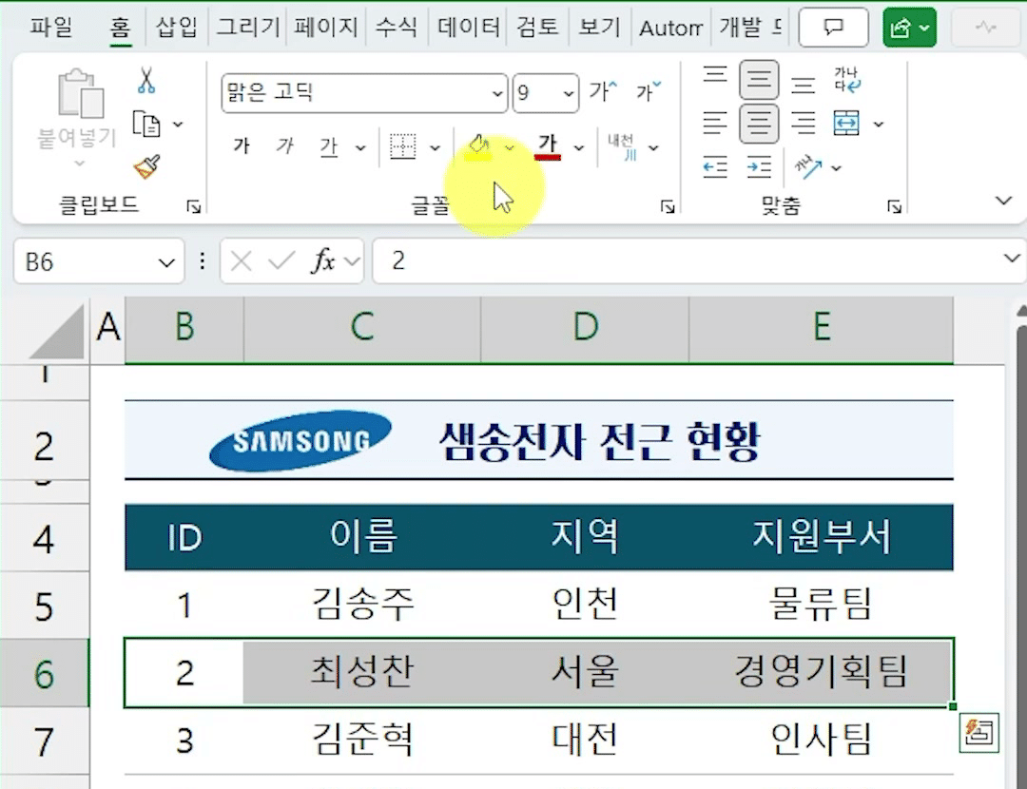Toggle bottom vertical alignment
1027x789 pixels.
point(803,85)
